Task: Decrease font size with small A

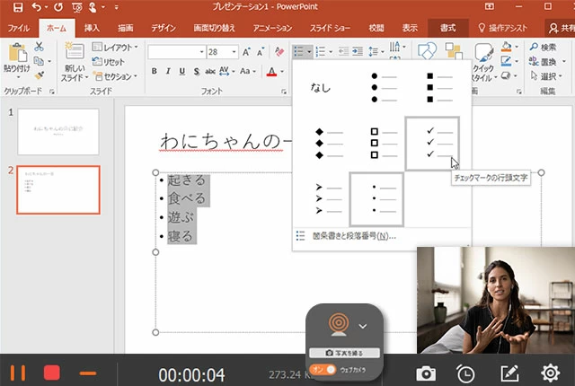Action: click(260, 52)
